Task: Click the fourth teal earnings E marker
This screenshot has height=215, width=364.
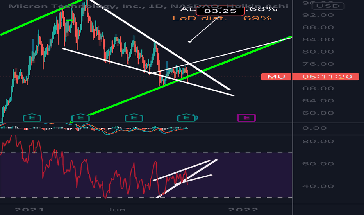Action: (186, 118)
